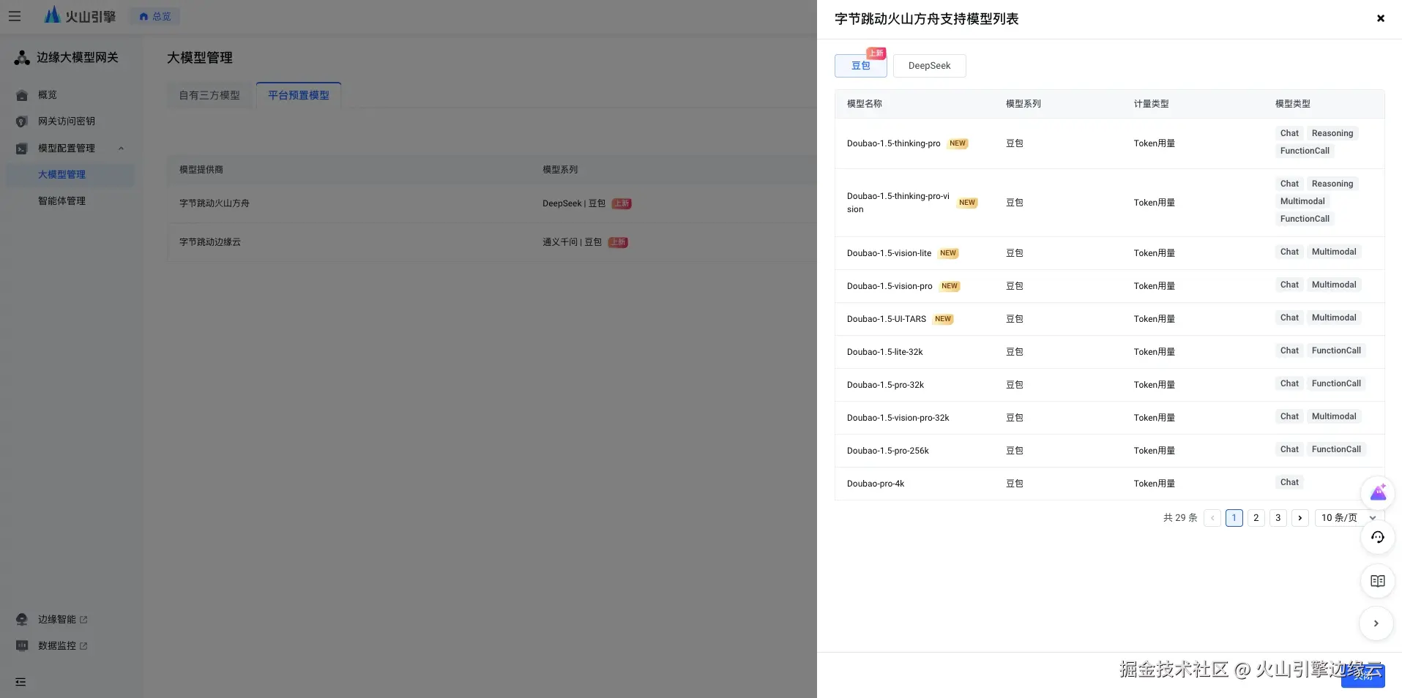1402x698 pixels.
Task: Collapse the 模型配置管理 menu group
Action: (122, 149)
